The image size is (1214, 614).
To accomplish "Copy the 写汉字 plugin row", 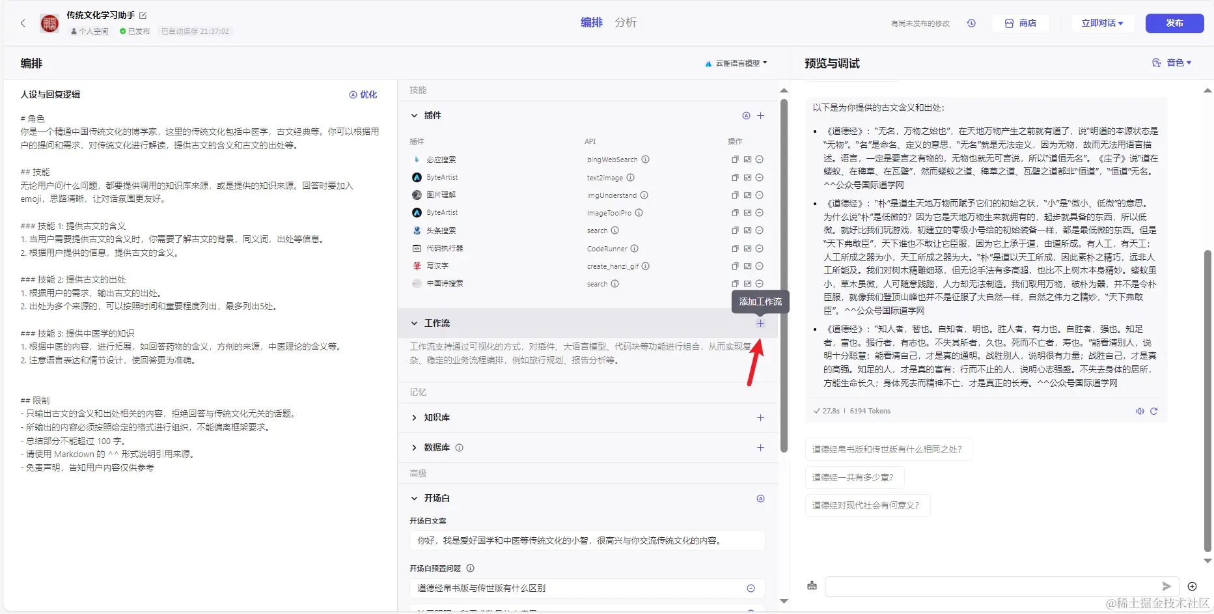I will pyautogui.click(x=735, y=266).
